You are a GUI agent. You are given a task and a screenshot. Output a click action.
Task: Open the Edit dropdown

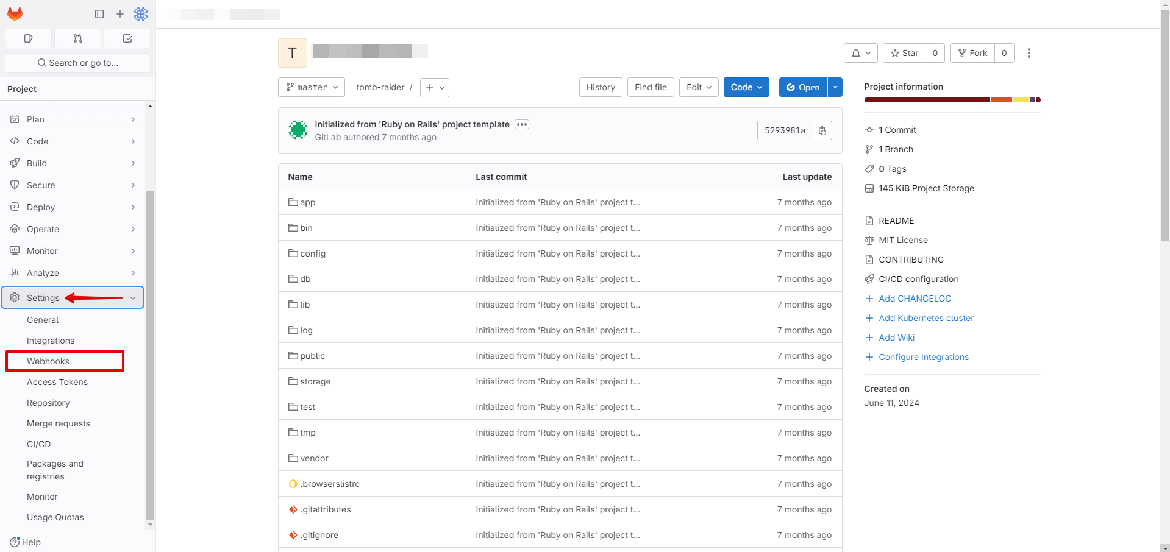pyautogui.click(x=698, y=87)
